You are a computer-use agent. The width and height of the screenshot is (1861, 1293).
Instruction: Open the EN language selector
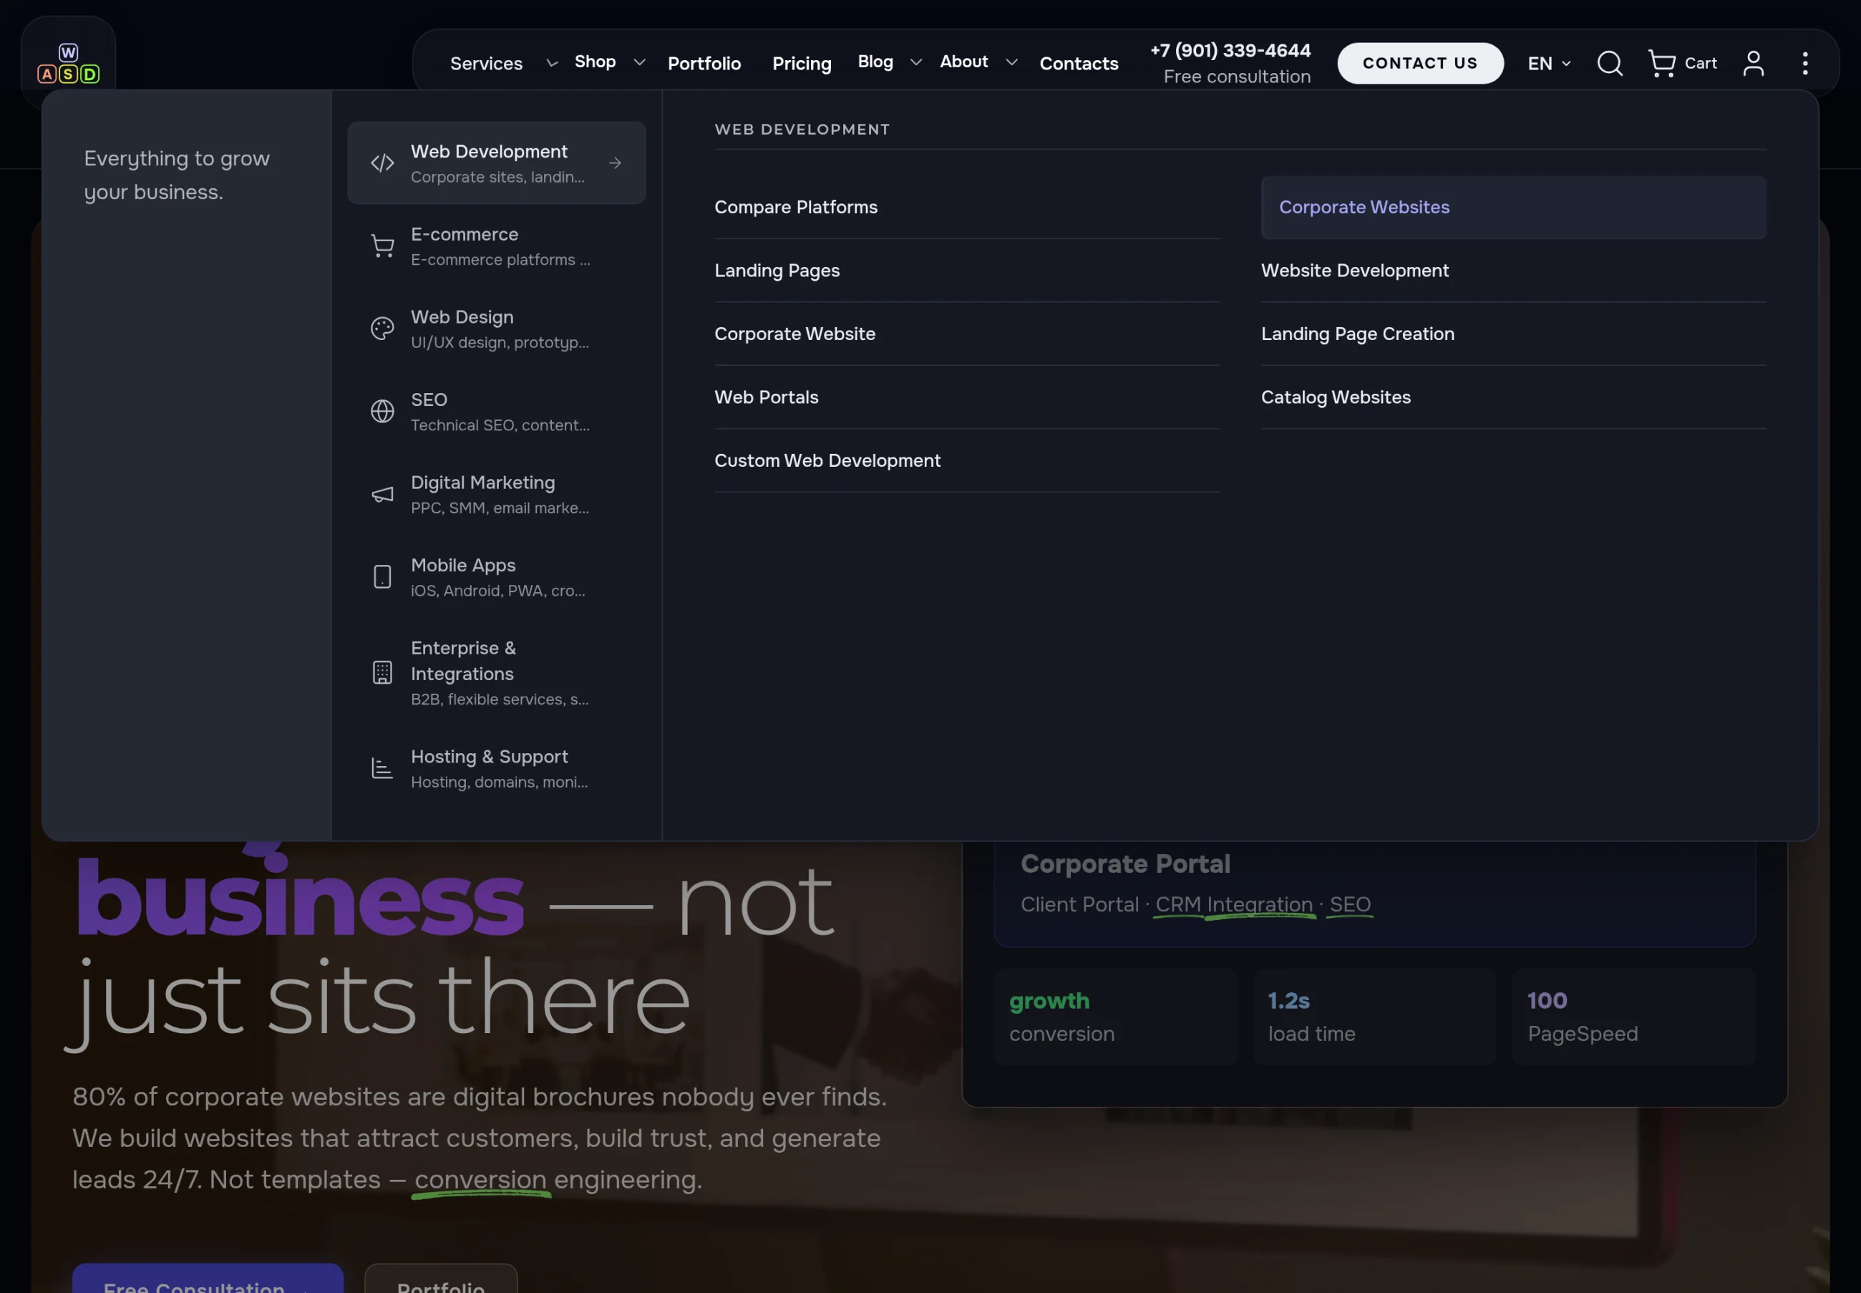(x=1548, y=63)
